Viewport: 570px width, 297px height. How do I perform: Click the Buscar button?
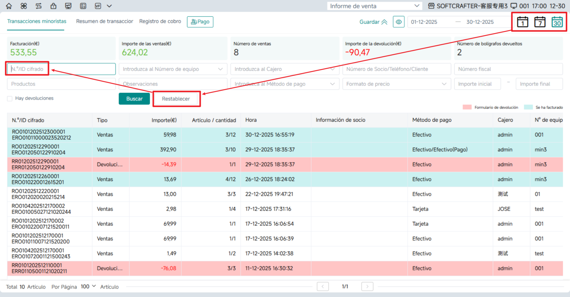click(x=134, y=99)
